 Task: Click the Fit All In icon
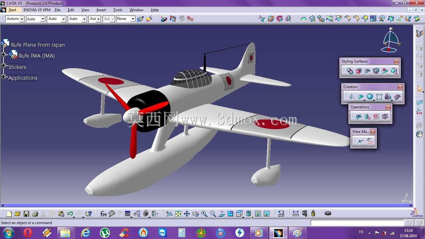[178, 214]
